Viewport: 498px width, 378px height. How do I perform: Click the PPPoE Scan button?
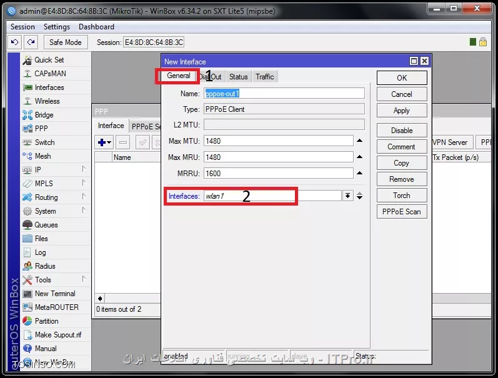coord(402,212)
